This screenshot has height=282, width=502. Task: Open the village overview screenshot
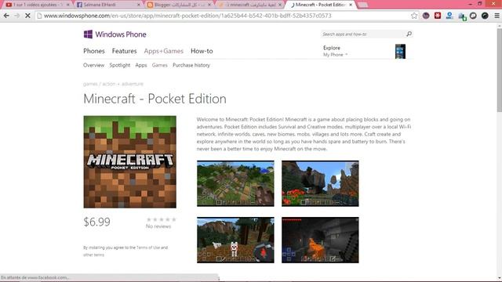click(x=235, y=183)
